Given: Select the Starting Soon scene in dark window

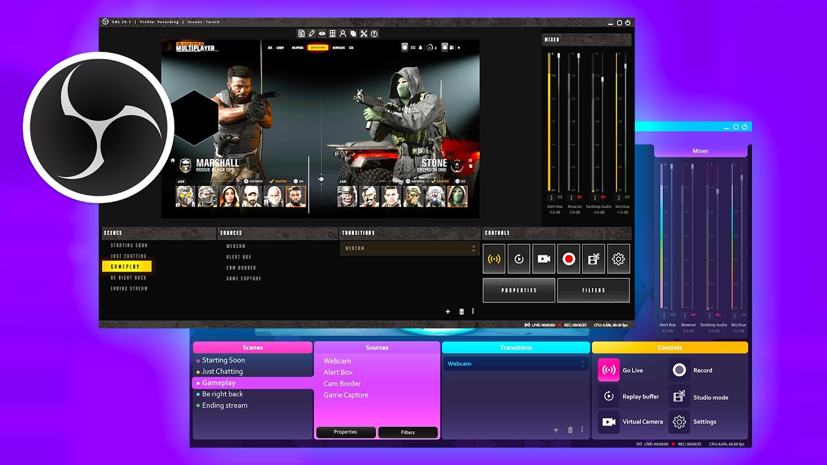Looking at the screenshot, I should [x=129, y=245].
